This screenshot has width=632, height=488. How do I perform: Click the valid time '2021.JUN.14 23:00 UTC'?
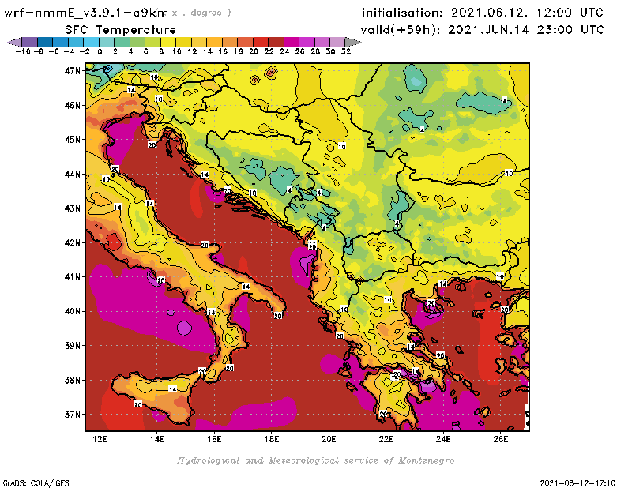click(x=526, y=29)
